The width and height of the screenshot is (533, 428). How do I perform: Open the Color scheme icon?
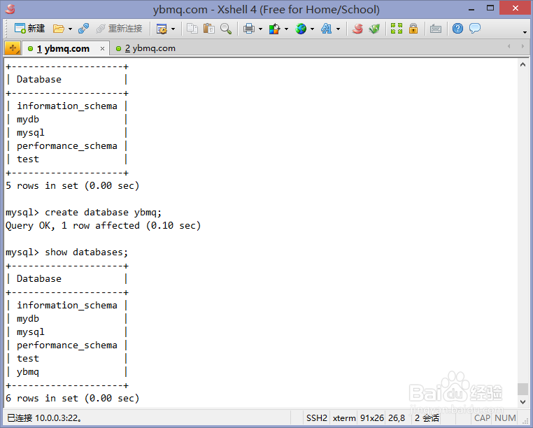pyautogui.click(x=274, y=29)
